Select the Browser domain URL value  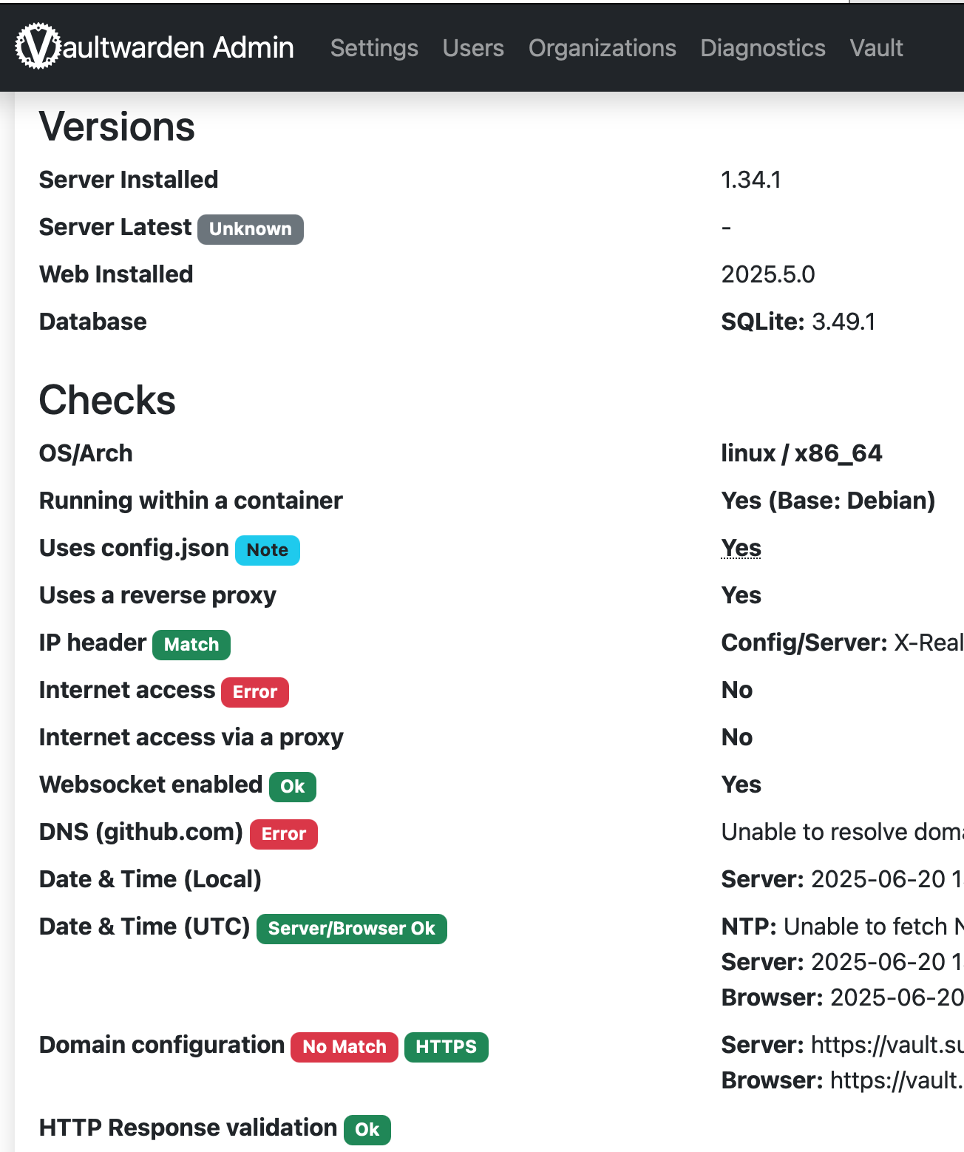(x=843, y=1080)
